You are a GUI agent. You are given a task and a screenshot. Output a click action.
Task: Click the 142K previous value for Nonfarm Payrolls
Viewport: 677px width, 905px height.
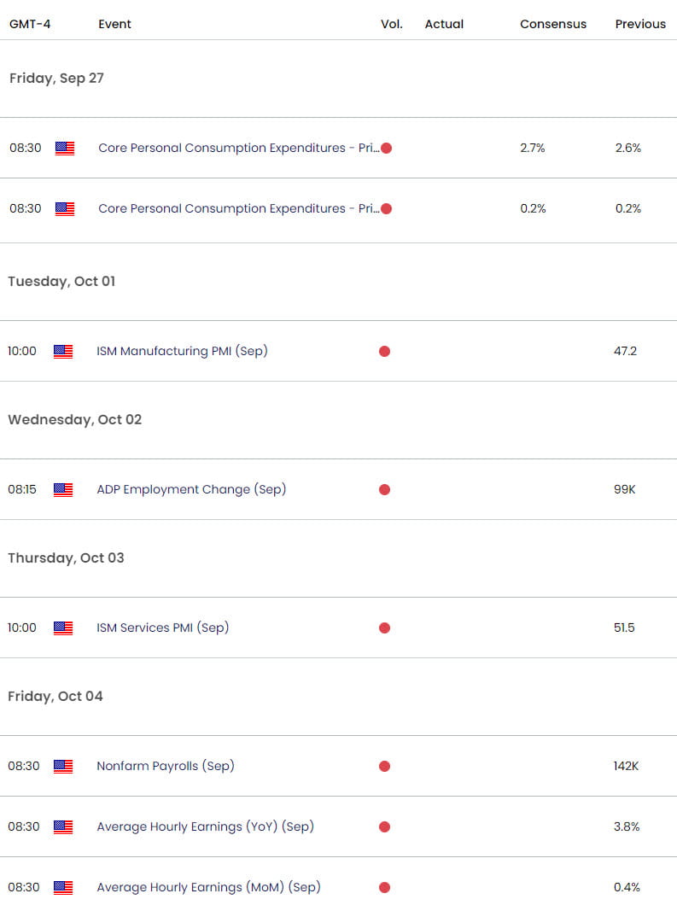tap(626, 766)
